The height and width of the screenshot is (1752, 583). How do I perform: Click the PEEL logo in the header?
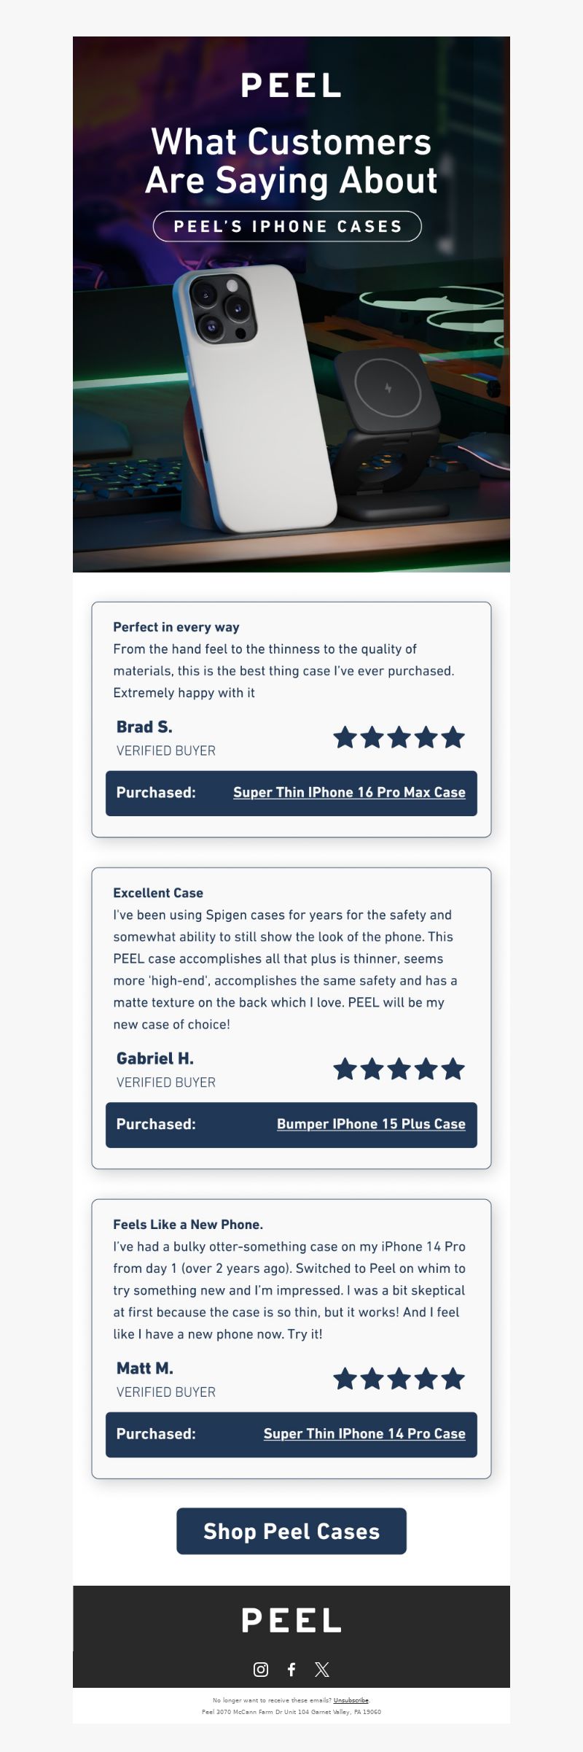coord(291,86)
